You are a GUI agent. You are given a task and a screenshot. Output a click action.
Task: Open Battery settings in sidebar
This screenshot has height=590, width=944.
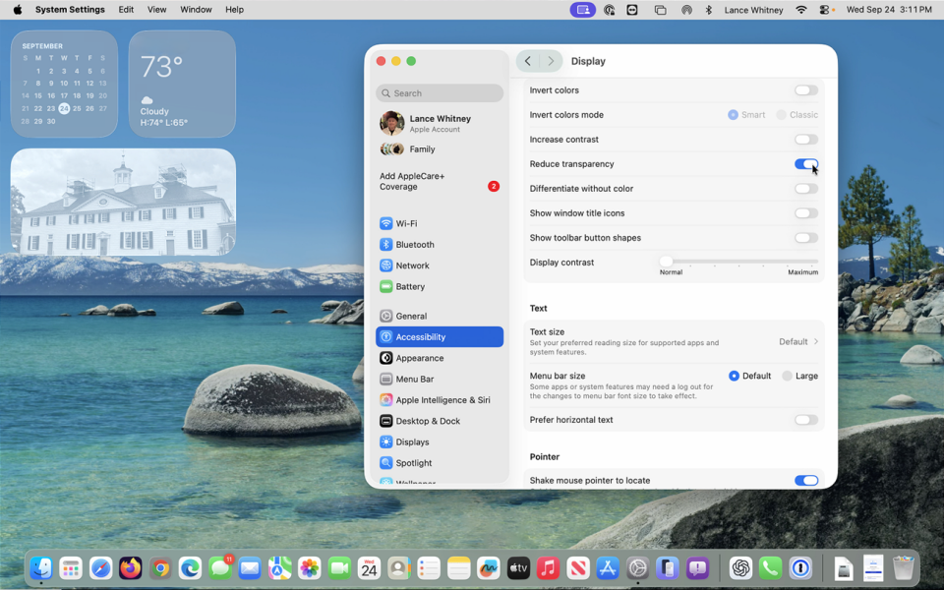coord(410,286)
